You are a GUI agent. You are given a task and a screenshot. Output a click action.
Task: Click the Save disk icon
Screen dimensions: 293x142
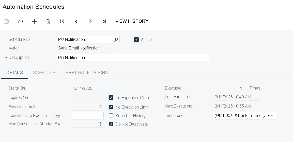pos(6,22)
